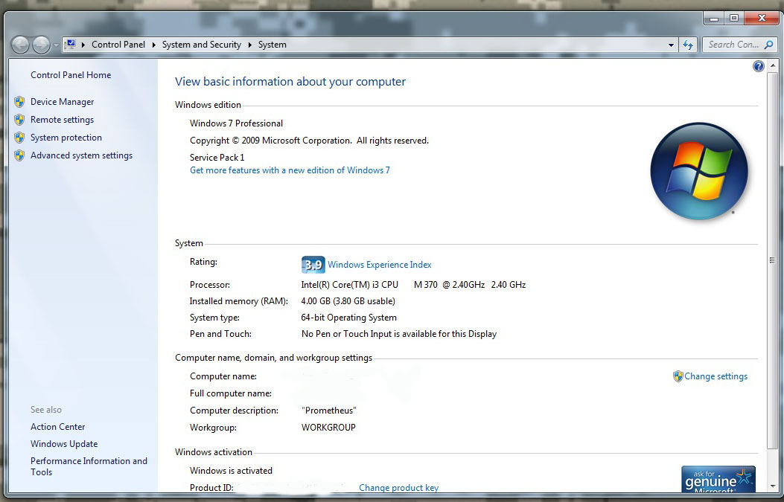This screenshot has height=502, width=784.
Task: Click "Prometheus" computer description
Action: coord(329,411)
